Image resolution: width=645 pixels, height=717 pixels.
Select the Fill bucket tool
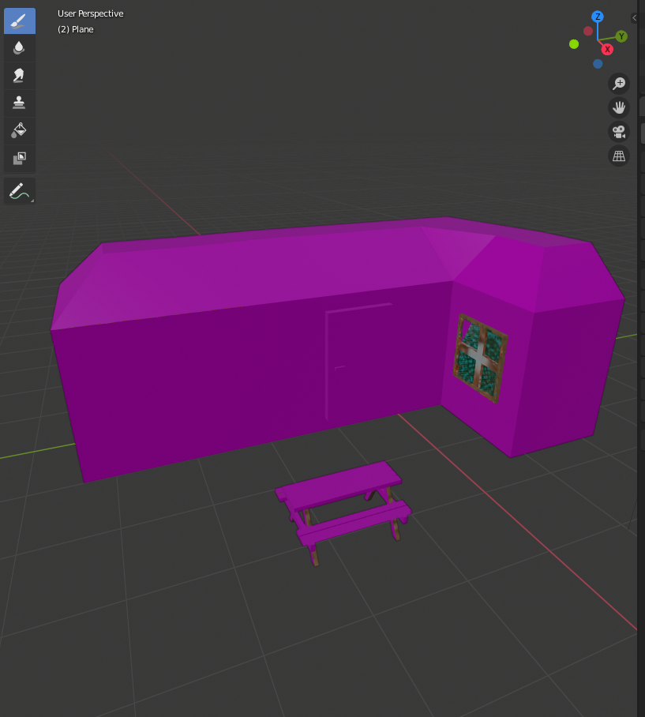point(19,130)
